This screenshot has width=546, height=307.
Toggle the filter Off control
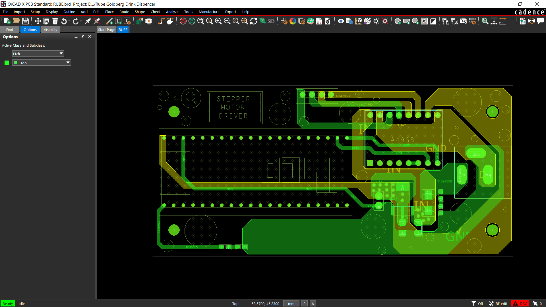(x=477, y=304)
